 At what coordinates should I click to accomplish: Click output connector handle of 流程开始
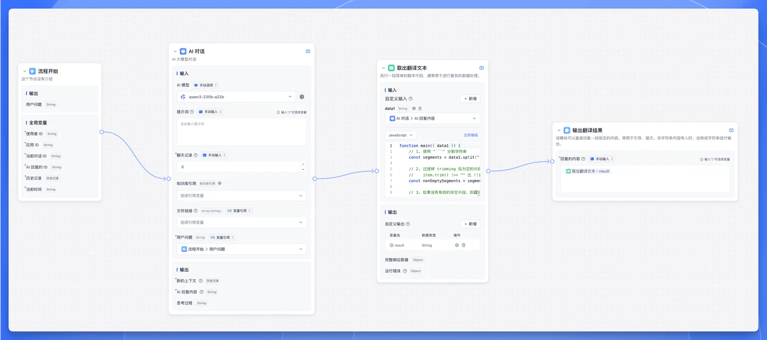(x=102, y=132)
